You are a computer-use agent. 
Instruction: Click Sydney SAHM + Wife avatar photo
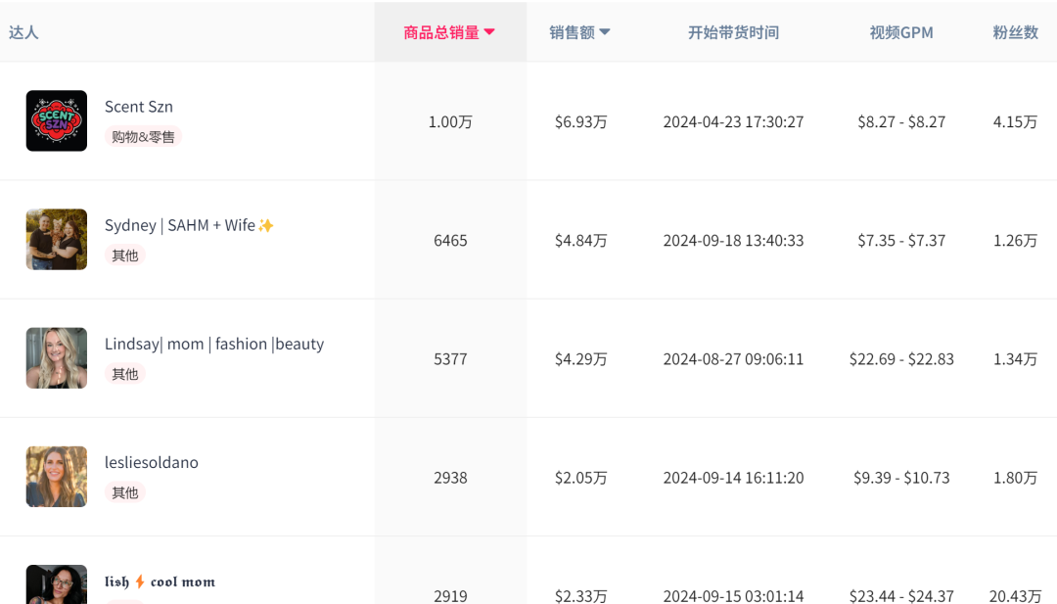click(x=57, y=239)
